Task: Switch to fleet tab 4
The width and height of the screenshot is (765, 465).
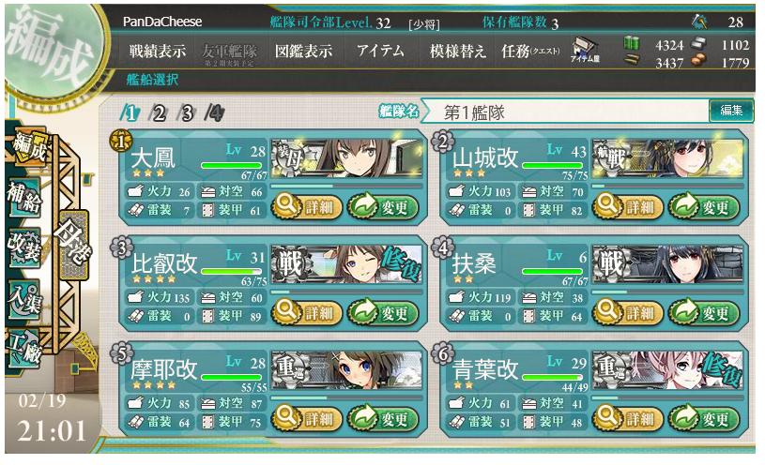Action: click(x=215, y=113)
